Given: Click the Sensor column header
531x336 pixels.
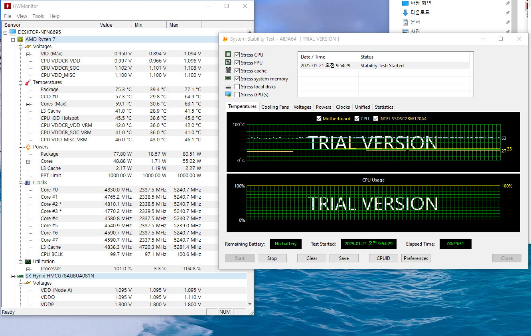Looking at the screenshot, I should (x=49, y=25).
